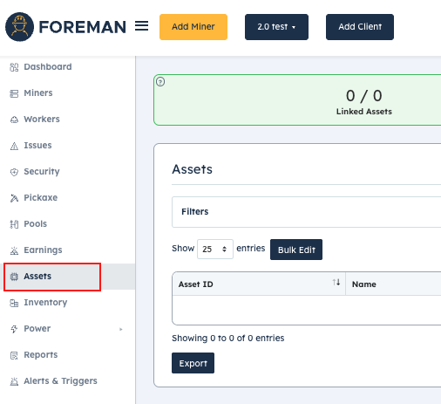Screen dimensions: 441x404
Task: Click the Export button
Action: point(193,363)
